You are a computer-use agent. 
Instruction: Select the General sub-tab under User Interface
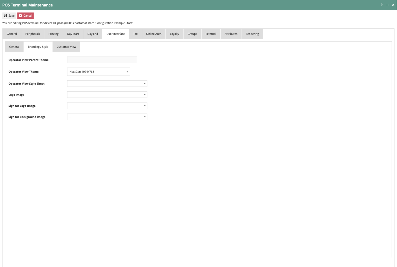tap(14, 47)
